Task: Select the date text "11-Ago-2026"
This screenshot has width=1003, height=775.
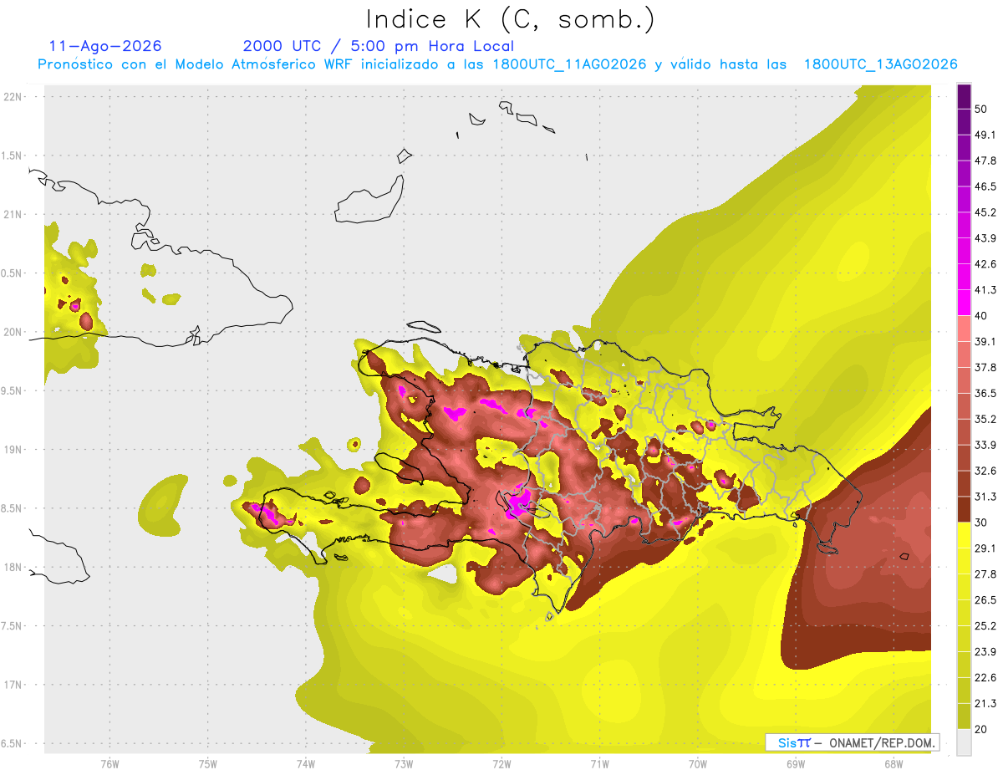Action: (x=105, y=46)
